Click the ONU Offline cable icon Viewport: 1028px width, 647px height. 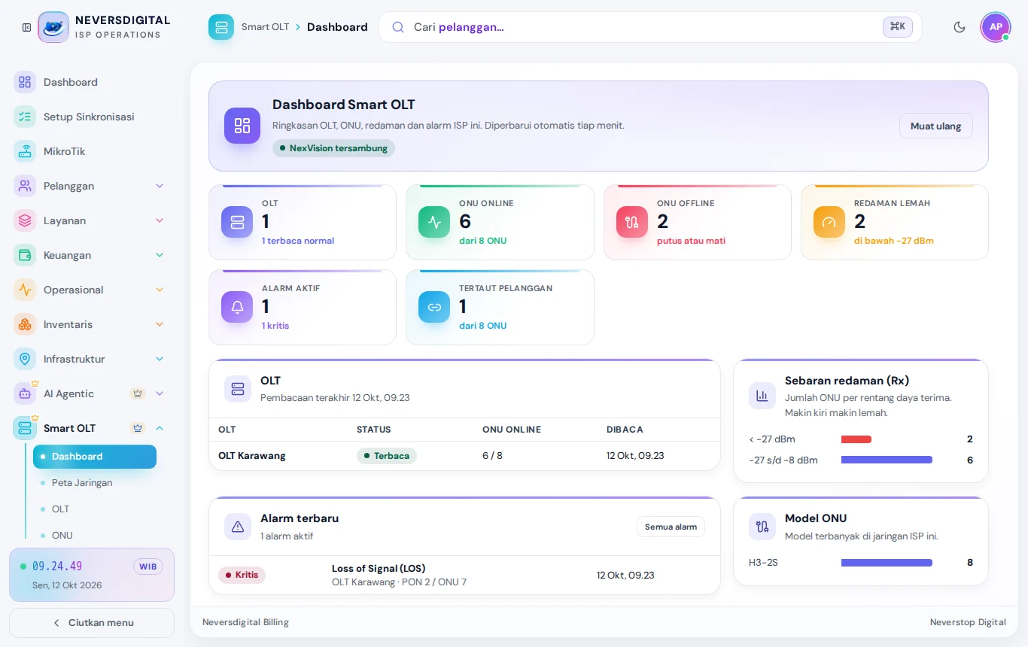(632, 222)
